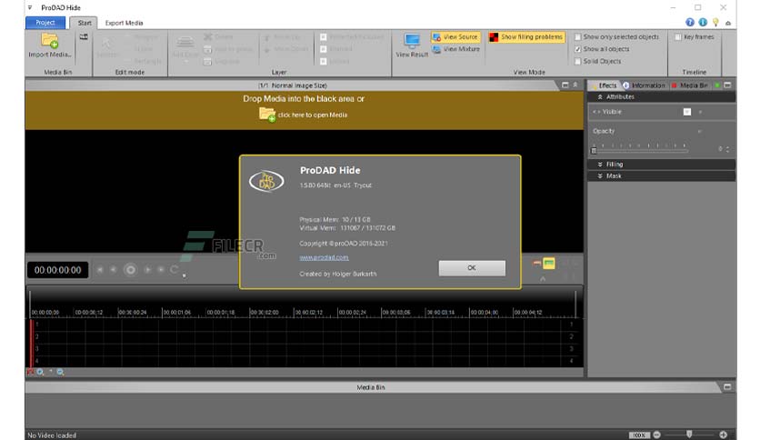This screenshot has height=440, width=760.
Task: Open the www.prodad.com link
Action: [324, 257]
